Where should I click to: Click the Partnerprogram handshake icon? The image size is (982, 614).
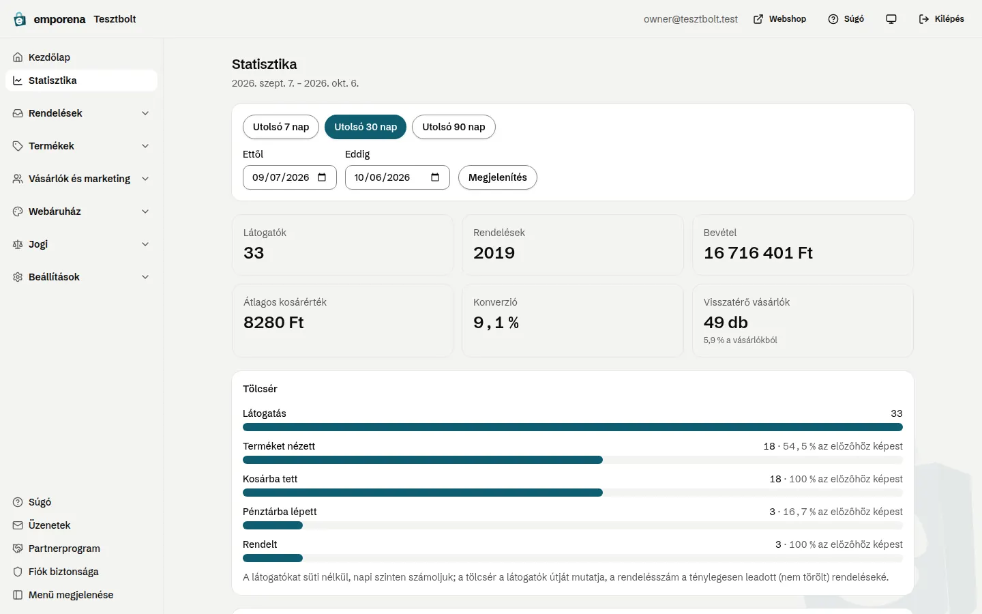tap(18, 549)
